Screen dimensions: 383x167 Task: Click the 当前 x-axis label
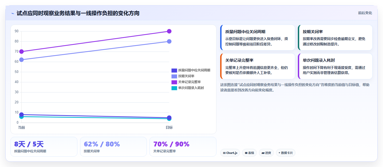coord(21,127)
